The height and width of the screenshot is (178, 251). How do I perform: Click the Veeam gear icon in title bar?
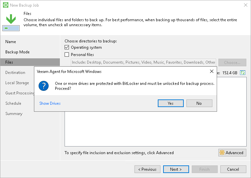(6, 5)
